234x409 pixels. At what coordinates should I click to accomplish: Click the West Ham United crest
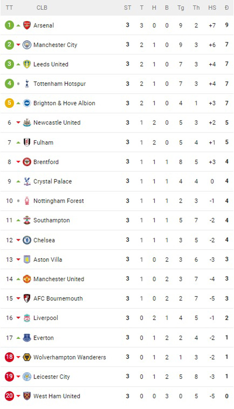pyautogui.click(x=27, y=396)
